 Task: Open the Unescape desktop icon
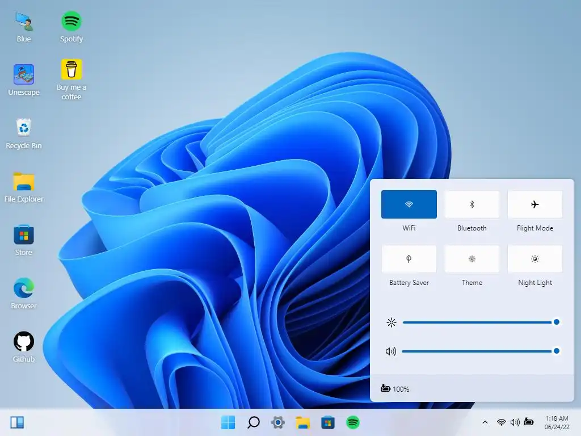point(24,80)
